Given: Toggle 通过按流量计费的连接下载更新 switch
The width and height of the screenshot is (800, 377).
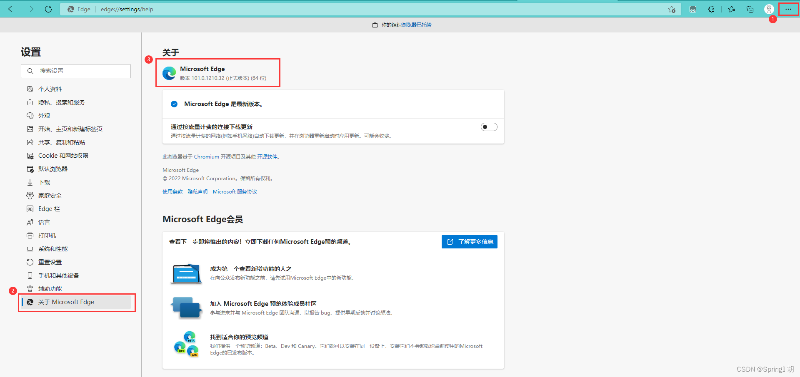Looking at the screenshot, I should click(489, 127).
